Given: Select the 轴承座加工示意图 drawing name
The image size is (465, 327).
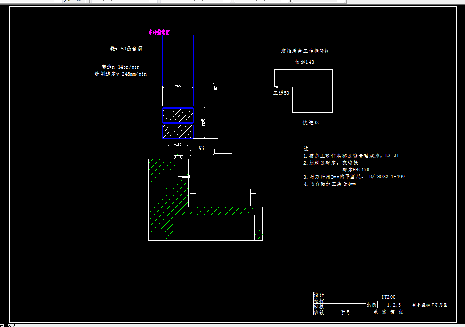Looking at the screenshot, I should (430, 304).
